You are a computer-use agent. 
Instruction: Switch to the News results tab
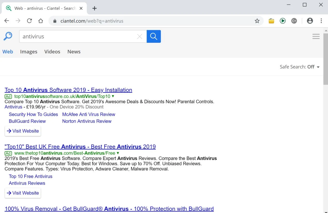point(74,52)
